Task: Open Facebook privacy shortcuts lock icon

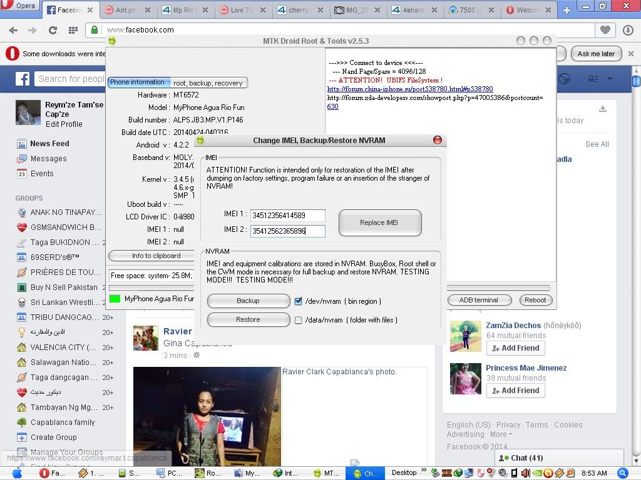Action: click(x=592, y=79)
